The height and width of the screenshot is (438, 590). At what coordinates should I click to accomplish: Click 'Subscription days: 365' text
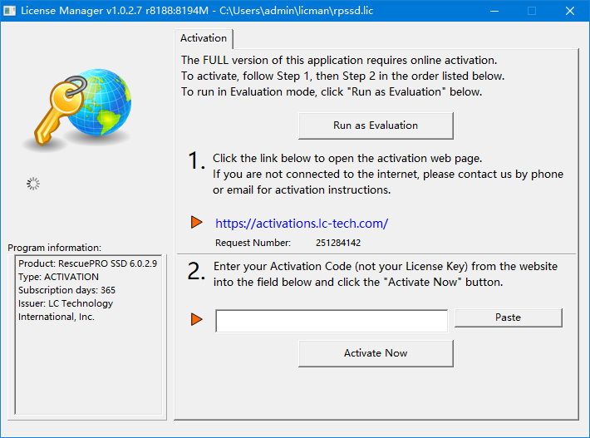pos(66,290)
